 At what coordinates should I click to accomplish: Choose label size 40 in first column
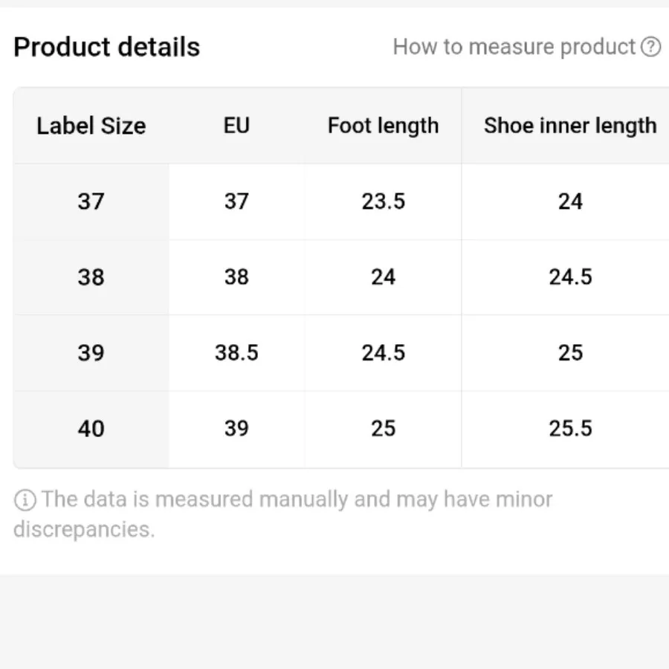click(x=91, y=428)
